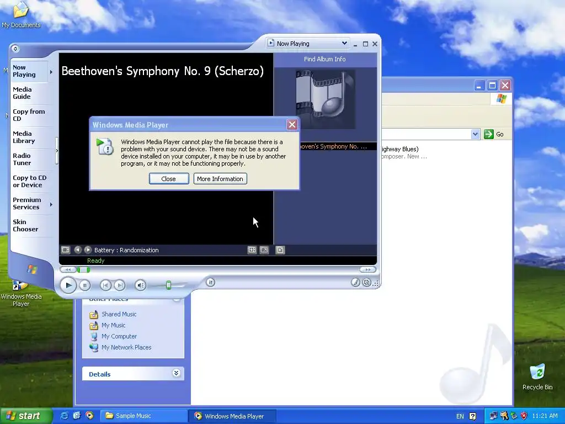Toggle the shuffle icon beside the volume slider

click(x=211, y=283)
